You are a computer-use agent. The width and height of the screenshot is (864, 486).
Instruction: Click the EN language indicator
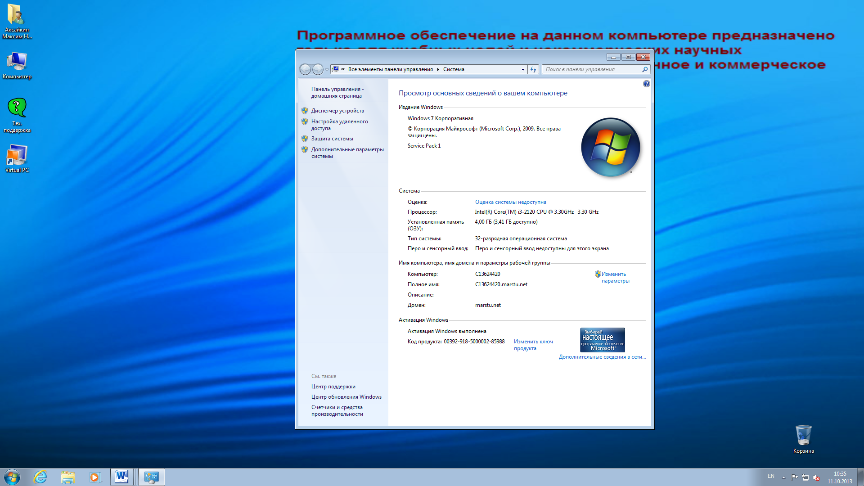pos(771,476)
